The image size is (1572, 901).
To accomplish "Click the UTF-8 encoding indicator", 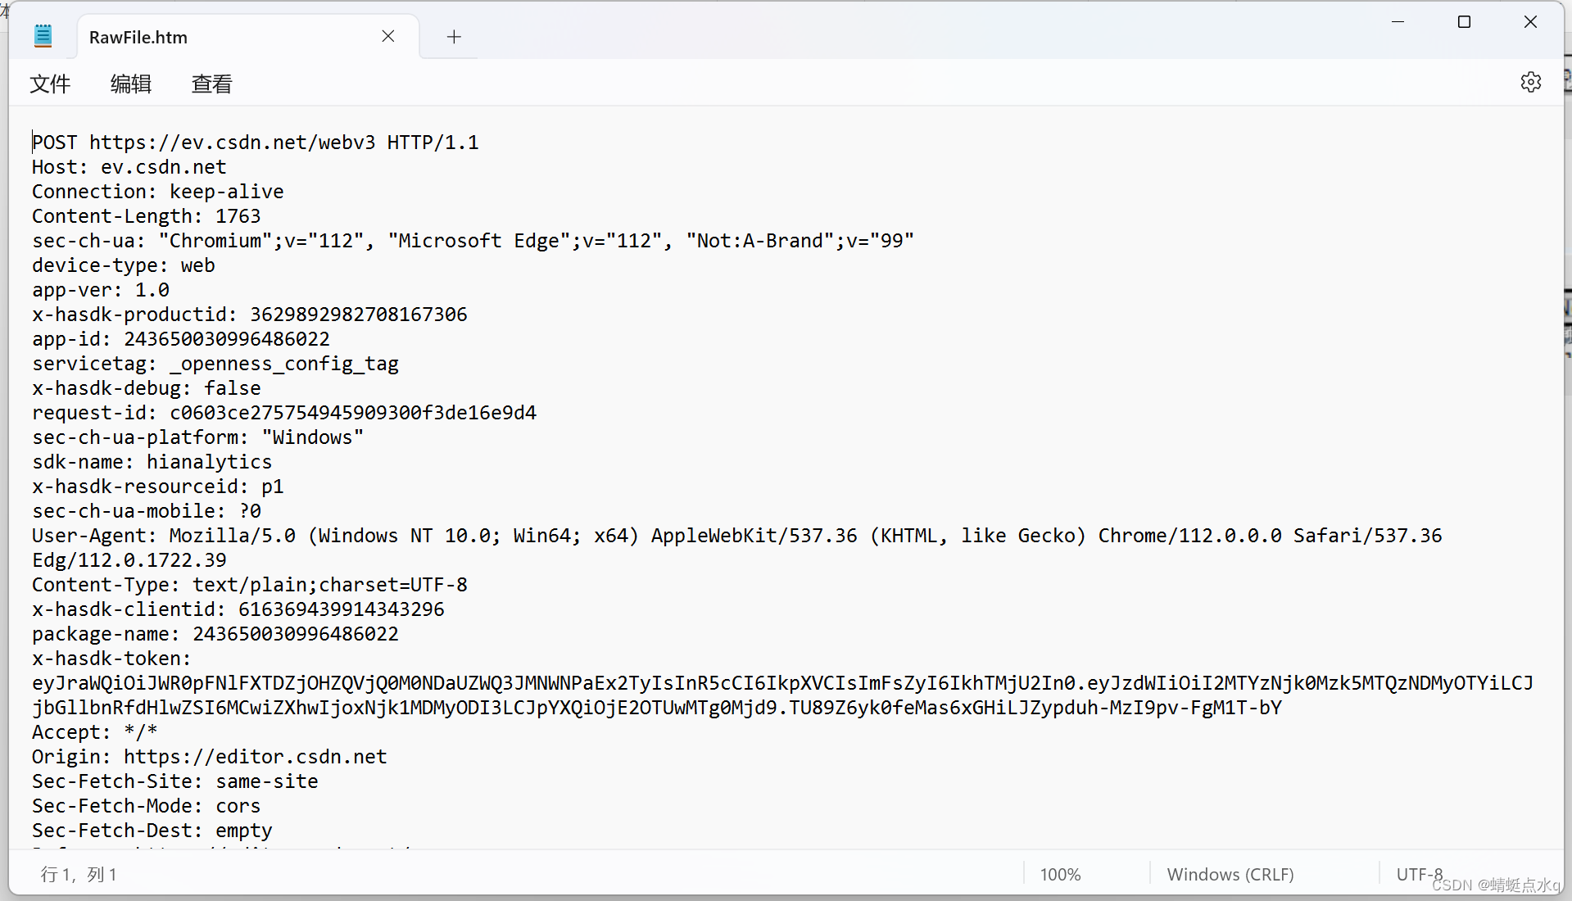I will pyautogui.click(x=1419, y=875).
